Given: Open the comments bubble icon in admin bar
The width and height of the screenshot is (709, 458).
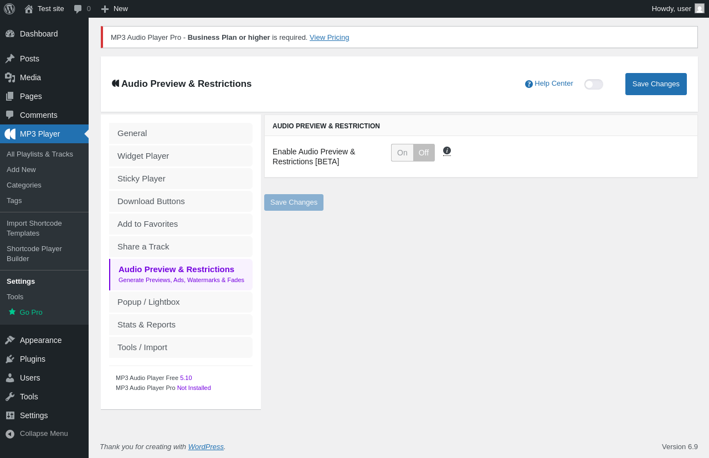Looking at the screenshot, I should [x=78, y=9].
